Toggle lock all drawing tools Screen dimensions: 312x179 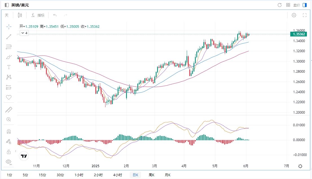(x=9, y=152)
